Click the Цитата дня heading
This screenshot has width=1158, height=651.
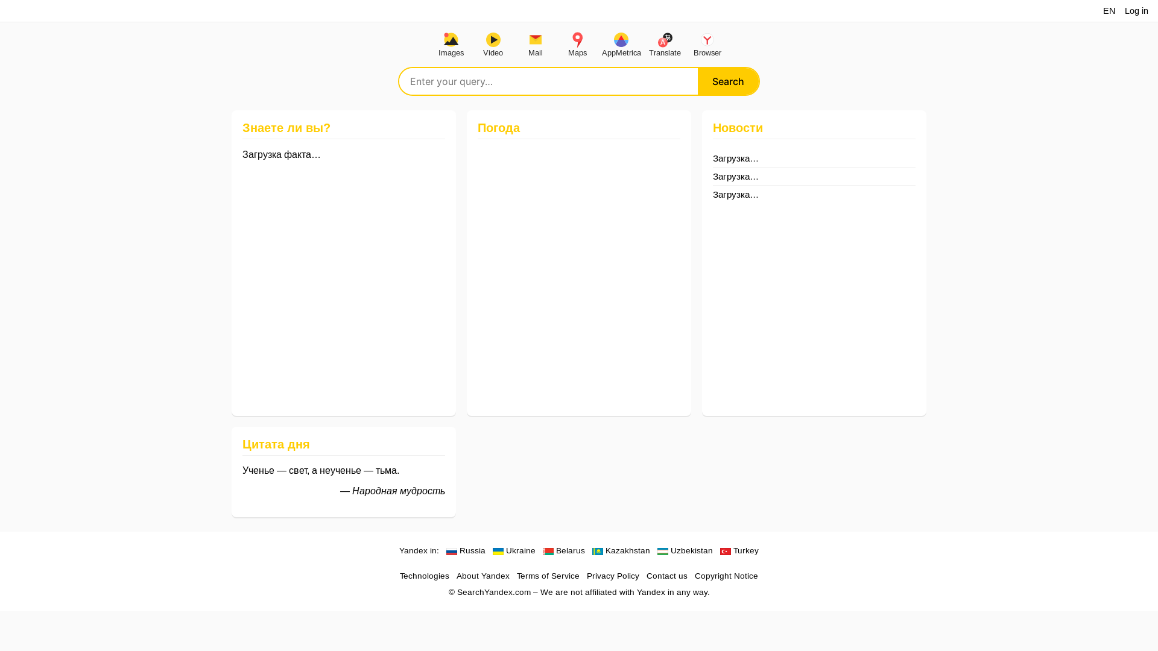point(276,444)
